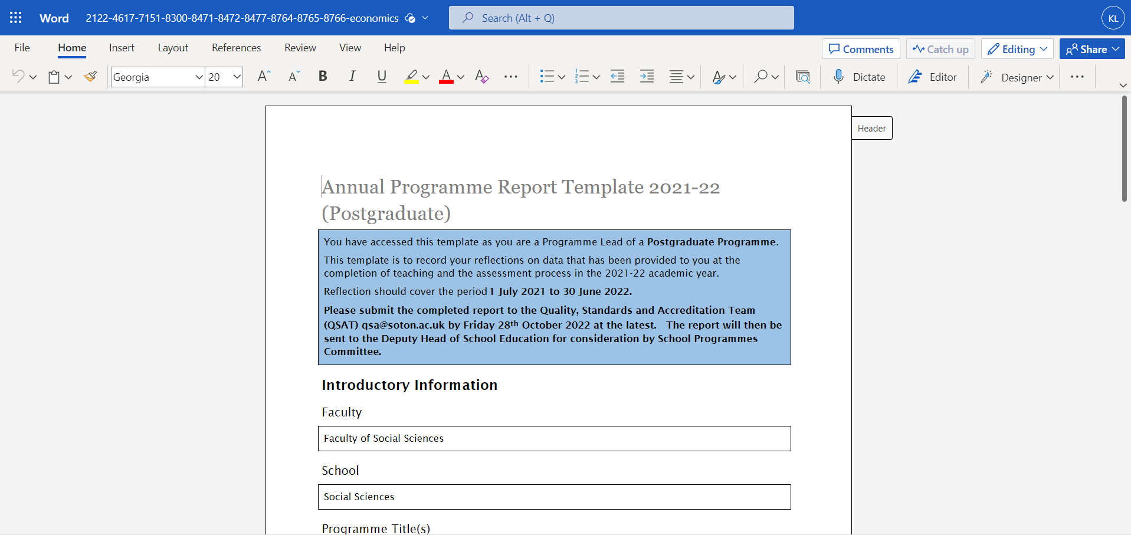Viewport: 1131px width, 535px height.
Task: Undo the last action
Action: (x=18, y=76)
